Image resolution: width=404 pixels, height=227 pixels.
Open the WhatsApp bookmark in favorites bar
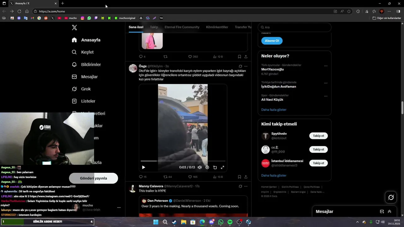(x=89, y=18)
